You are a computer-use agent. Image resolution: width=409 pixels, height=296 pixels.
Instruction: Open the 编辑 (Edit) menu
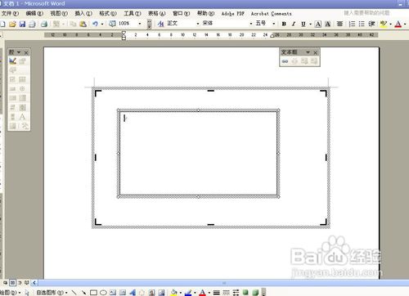34,13
